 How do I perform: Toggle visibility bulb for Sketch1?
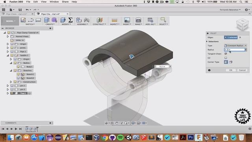click(x=18, y=74)
